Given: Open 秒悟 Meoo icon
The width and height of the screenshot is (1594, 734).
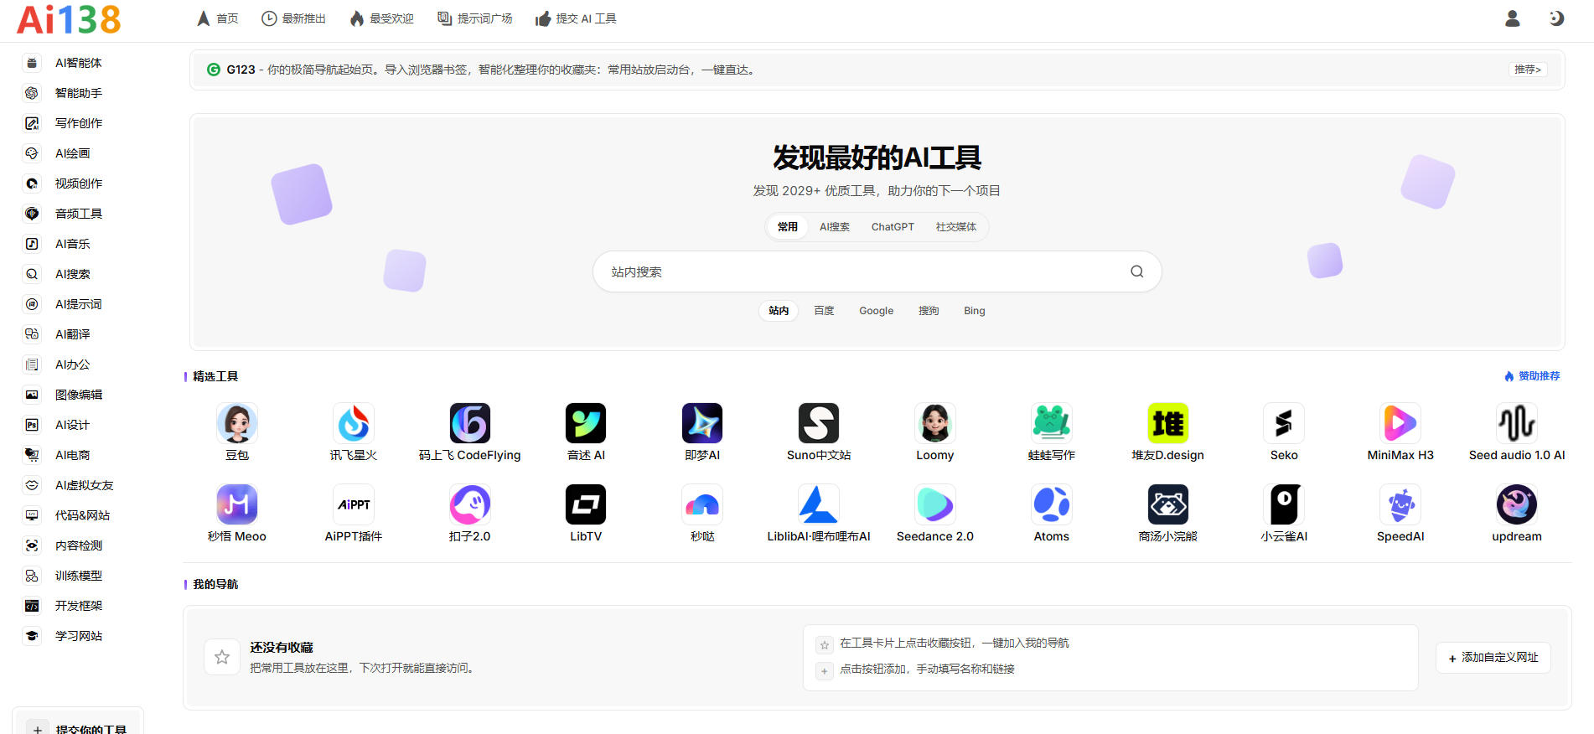Looking at the screenshot, I should pos(237,504).
